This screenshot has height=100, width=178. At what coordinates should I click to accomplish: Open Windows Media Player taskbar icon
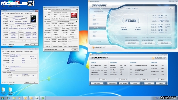point(19,98)
